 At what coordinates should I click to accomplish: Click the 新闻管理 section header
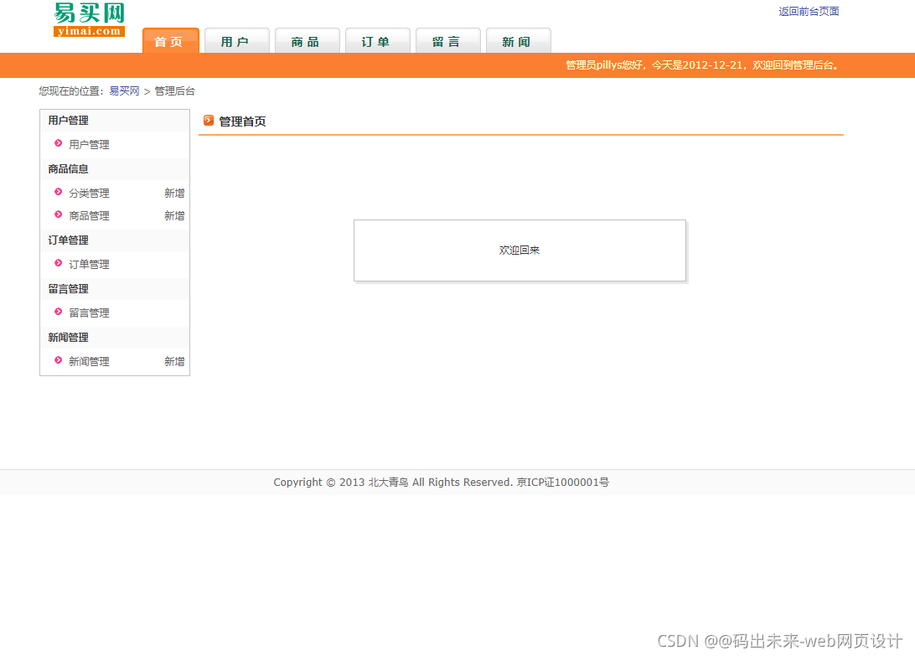114,337
